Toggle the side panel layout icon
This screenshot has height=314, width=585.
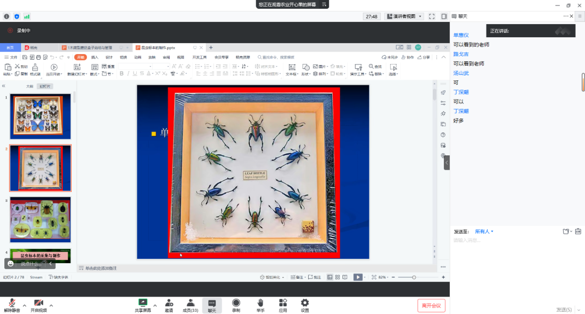(x=444, y=16)
